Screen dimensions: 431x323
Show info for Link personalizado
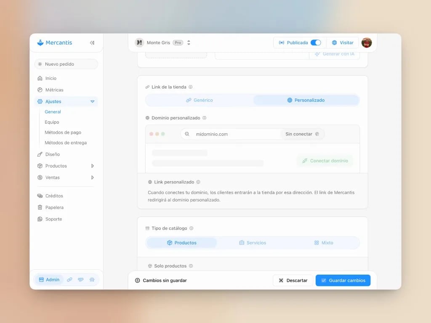[x=198, y=182]
